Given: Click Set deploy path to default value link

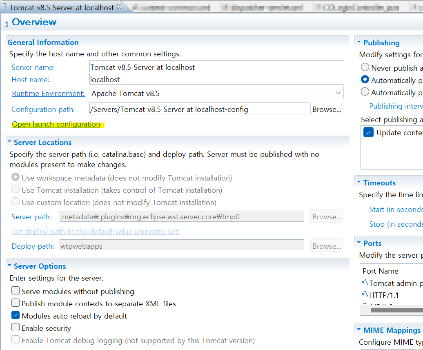Looking at the screenshot, I should click(x=96, y=232).
